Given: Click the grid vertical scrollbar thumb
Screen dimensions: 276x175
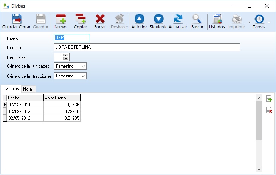Looking at the screenshot, I should coord(259,121).
